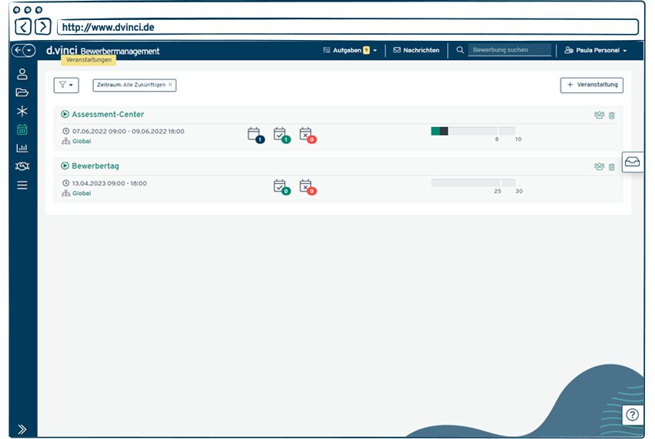Open Paula Personal user menu
Screen dimensions: 655x439
coord(595,50)
